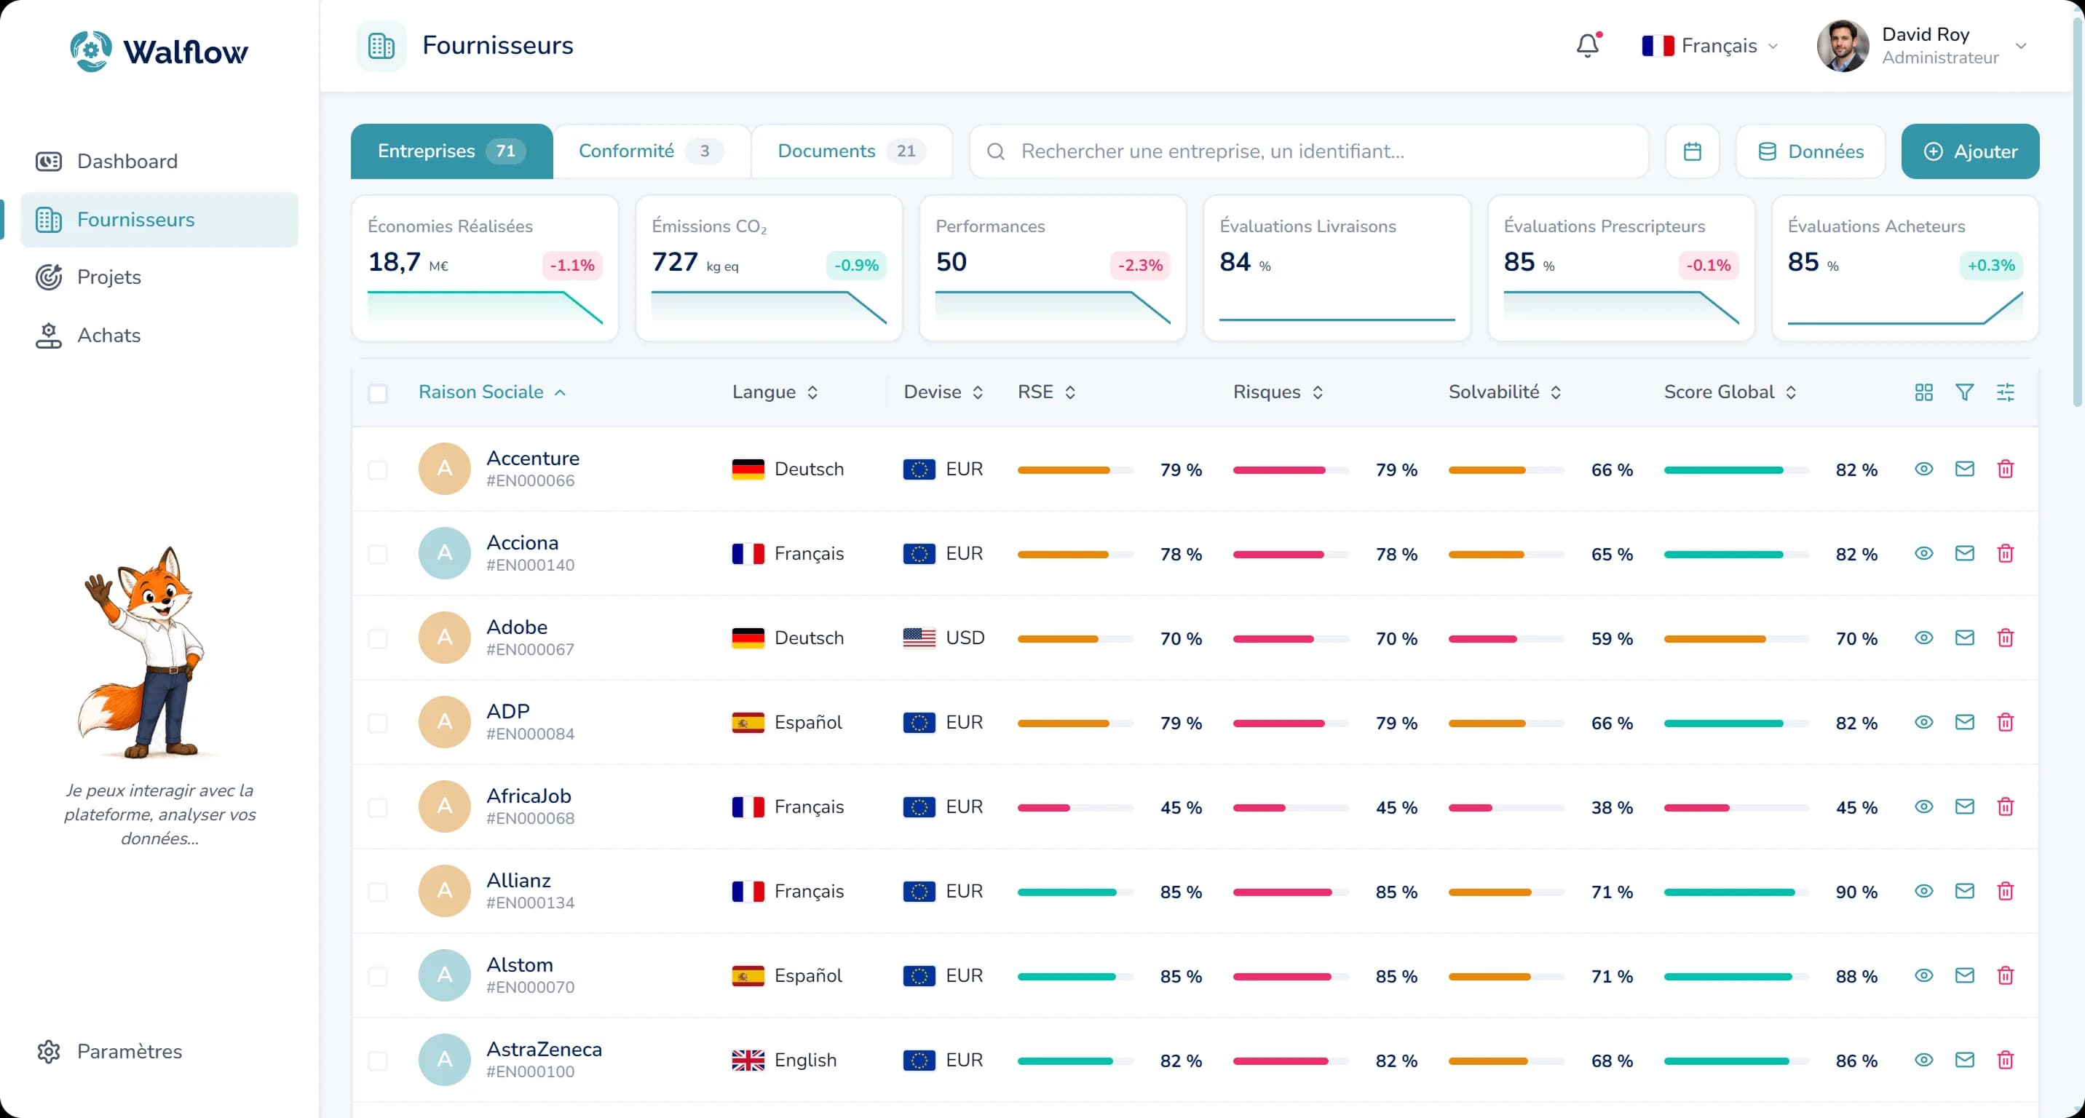Open the Économies Réalisées card
The image size is (2085, 1118).
tap(485, 268)
